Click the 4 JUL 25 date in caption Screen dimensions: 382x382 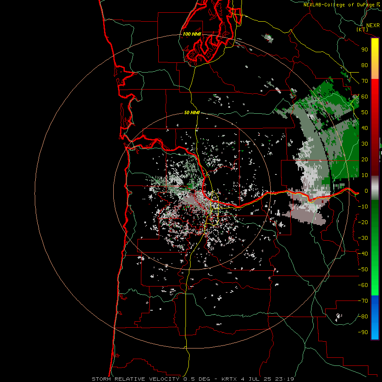(256, 379)
